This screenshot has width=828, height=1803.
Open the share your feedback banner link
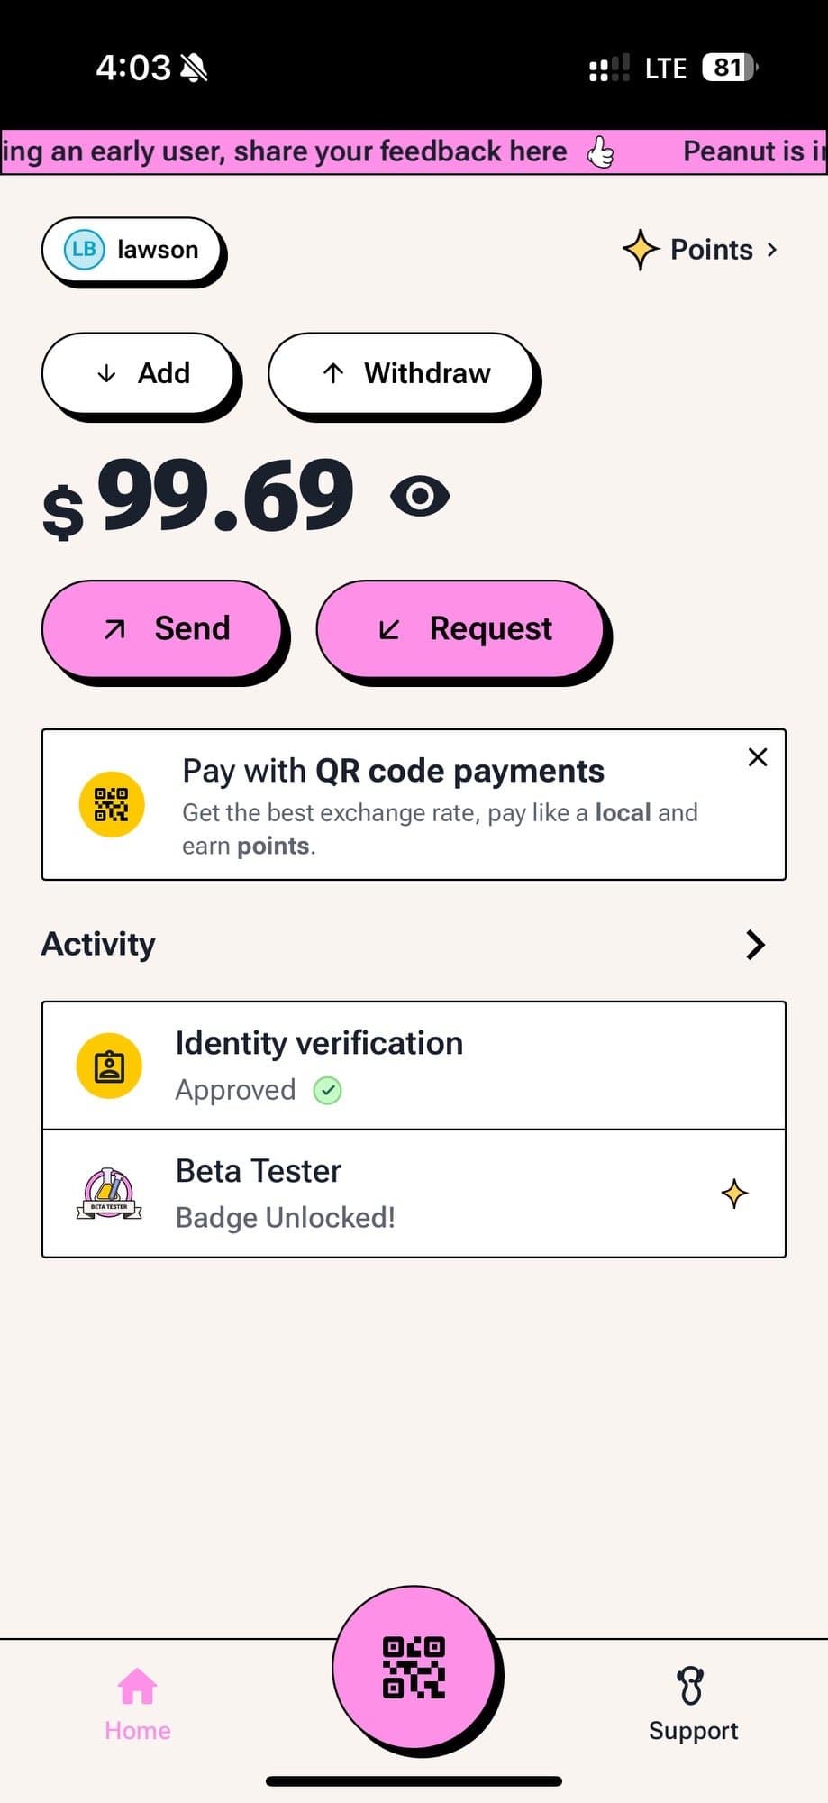point(306,151)
